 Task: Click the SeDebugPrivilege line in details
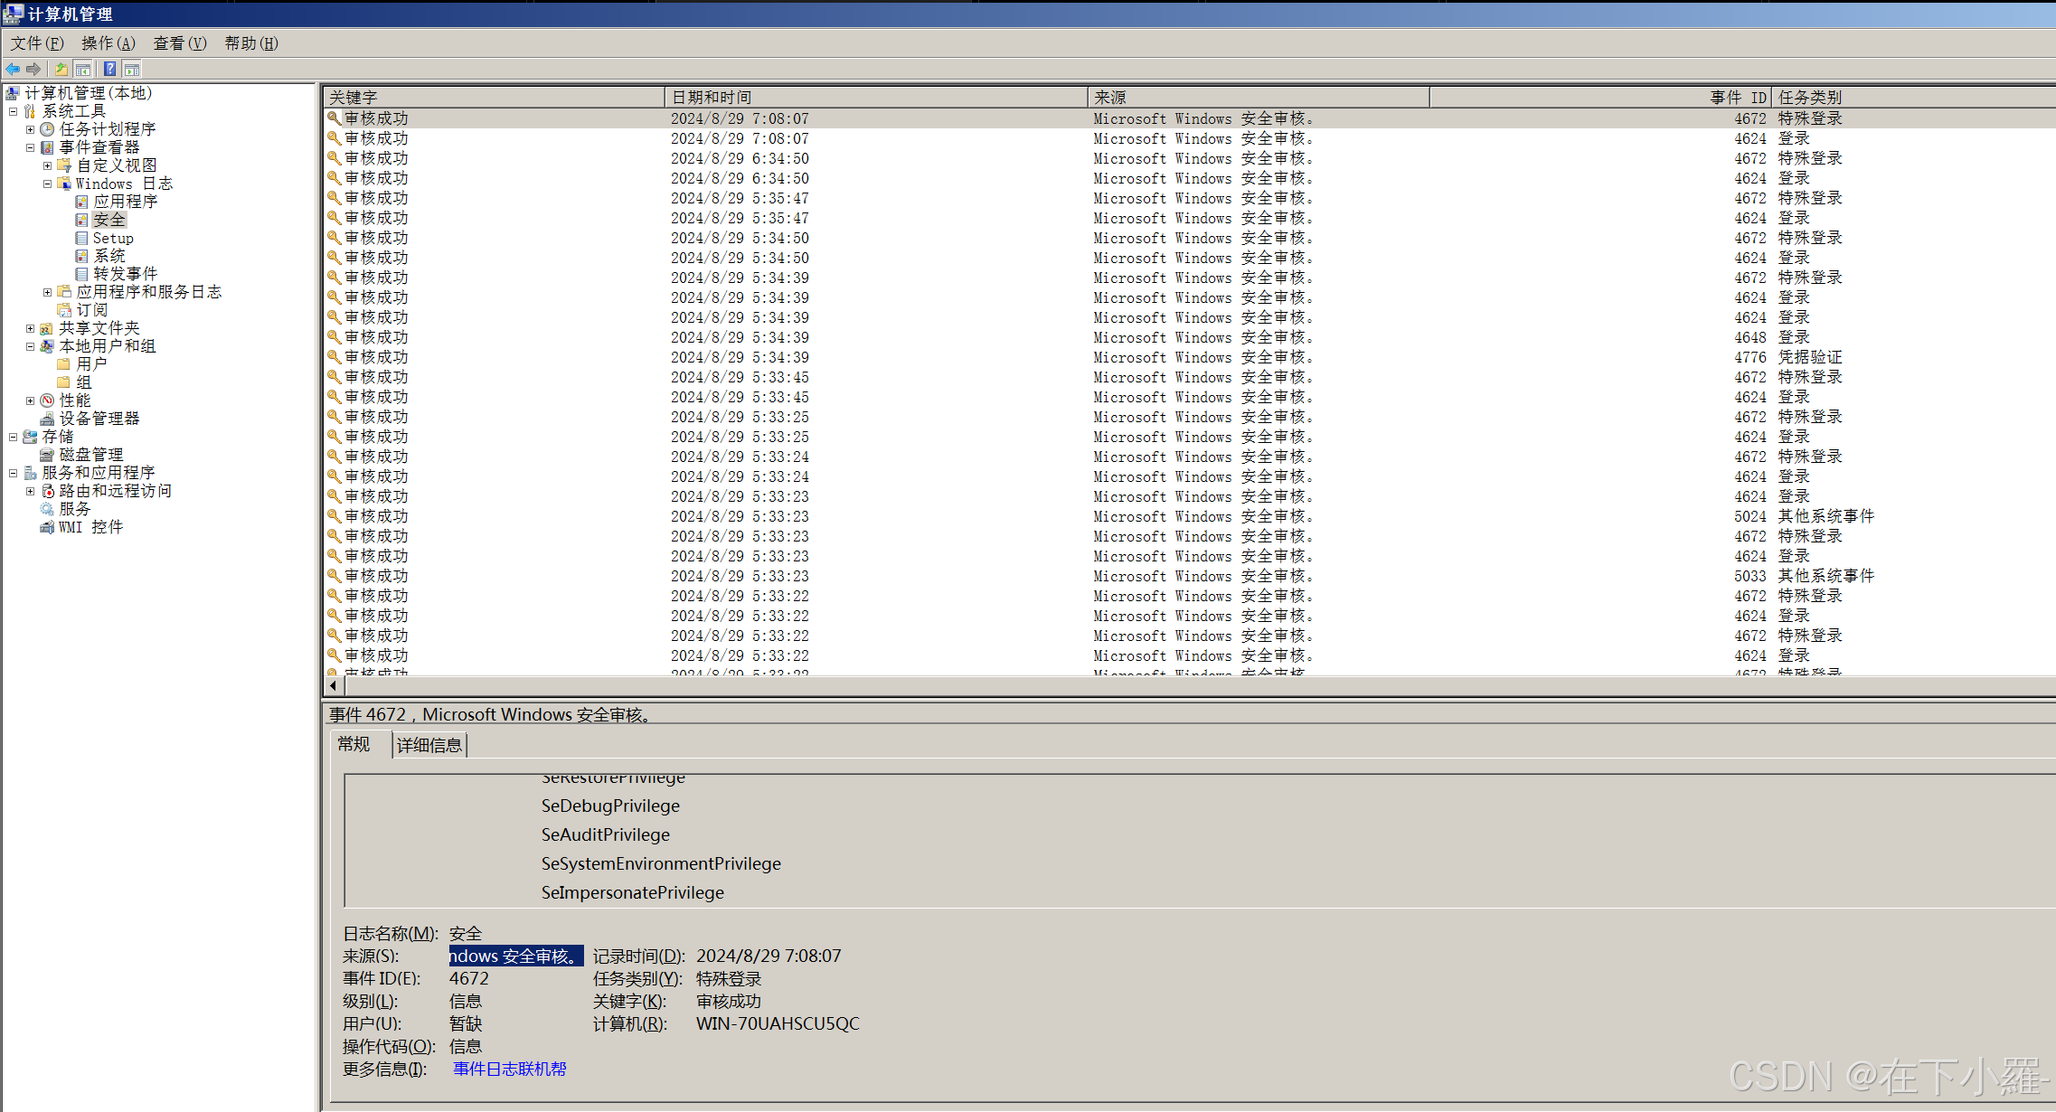click(610, 806)
